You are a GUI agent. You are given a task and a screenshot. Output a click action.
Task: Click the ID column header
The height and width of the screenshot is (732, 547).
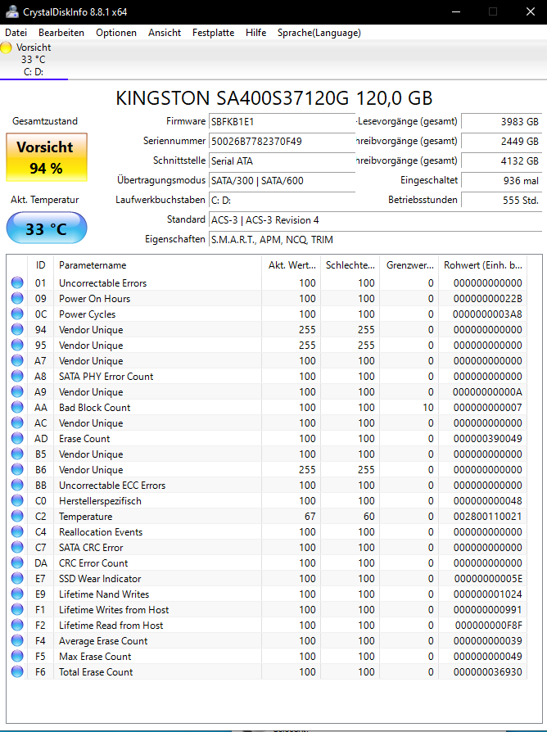41,265
